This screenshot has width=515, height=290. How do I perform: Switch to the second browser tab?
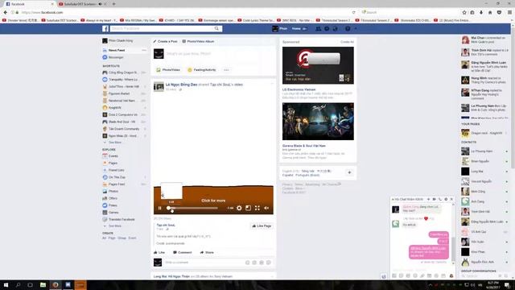tap(82, 4)
